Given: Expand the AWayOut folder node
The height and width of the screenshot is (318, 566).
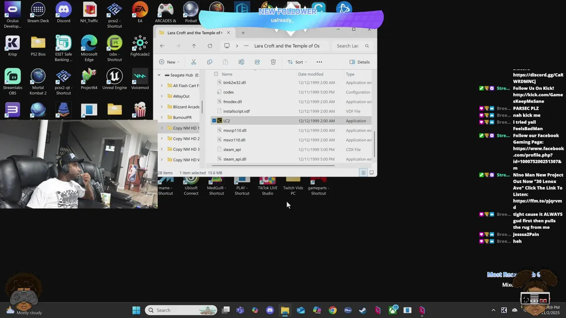Looking at the screenshot, I should coord(162,96).
